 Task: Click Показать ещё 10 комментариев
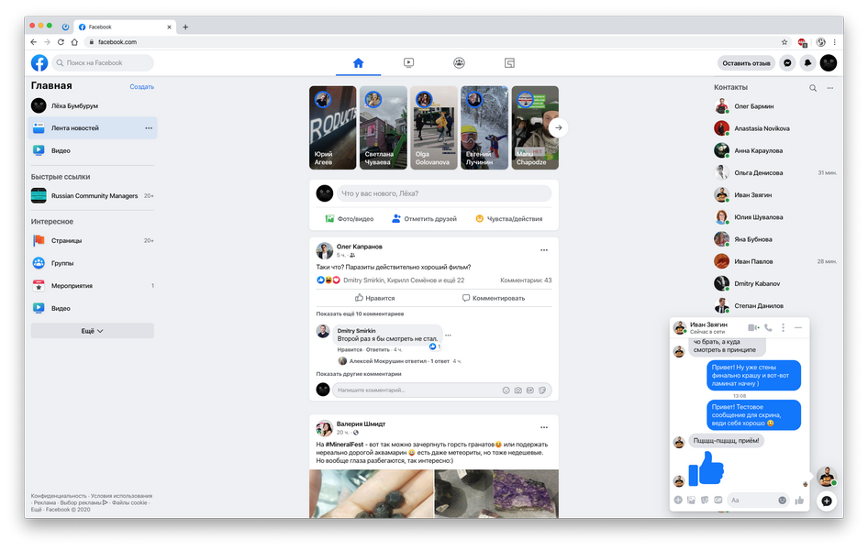click(x=360, y=314)
